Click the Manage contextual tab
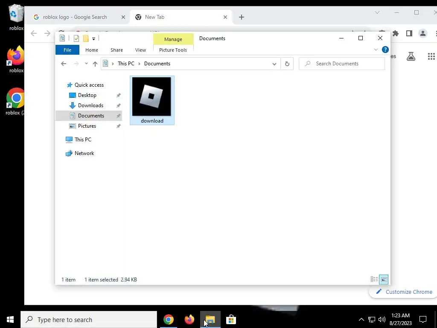437x328 pixels. click(173, 39)
